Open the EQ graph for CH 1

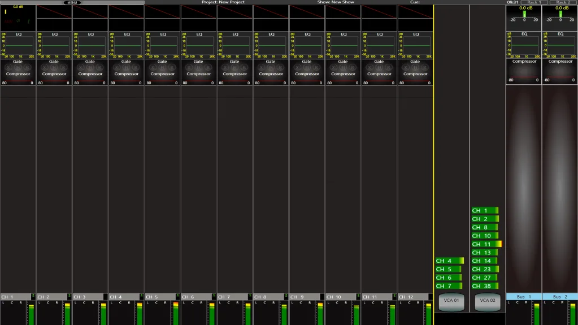click(18, 45)
